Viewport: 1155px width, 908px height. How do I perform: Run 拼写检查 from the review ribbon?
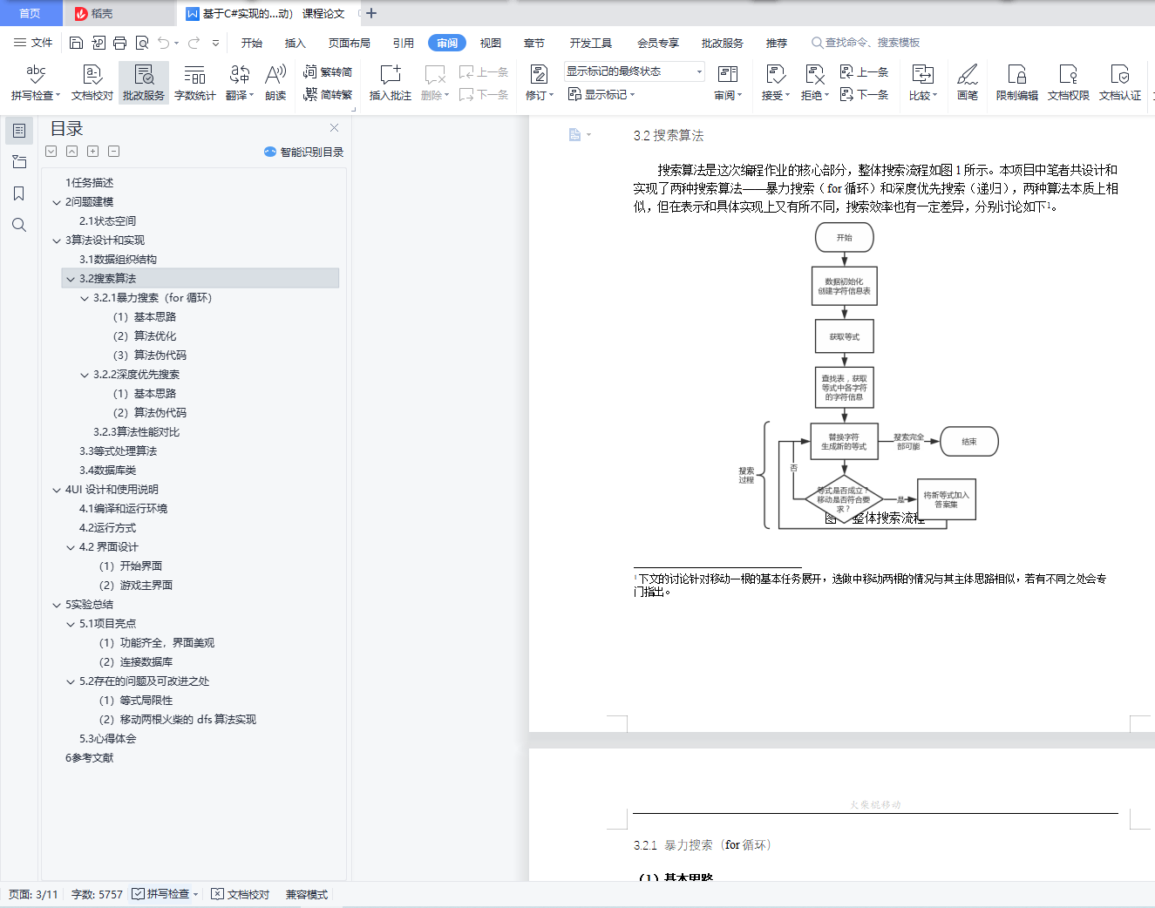point(36,83)
